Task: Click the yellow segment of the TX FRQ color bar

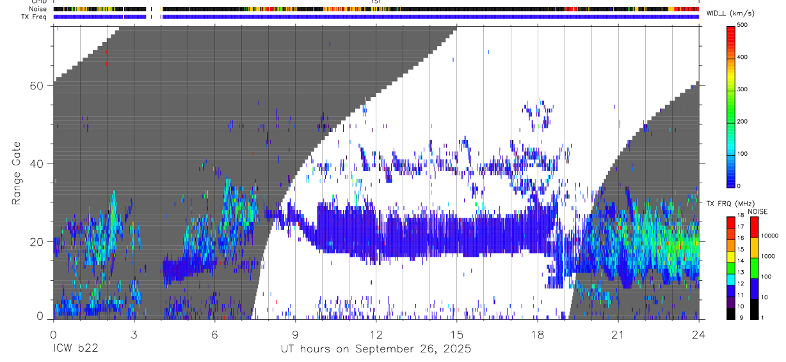Action: tap(731, 257)
